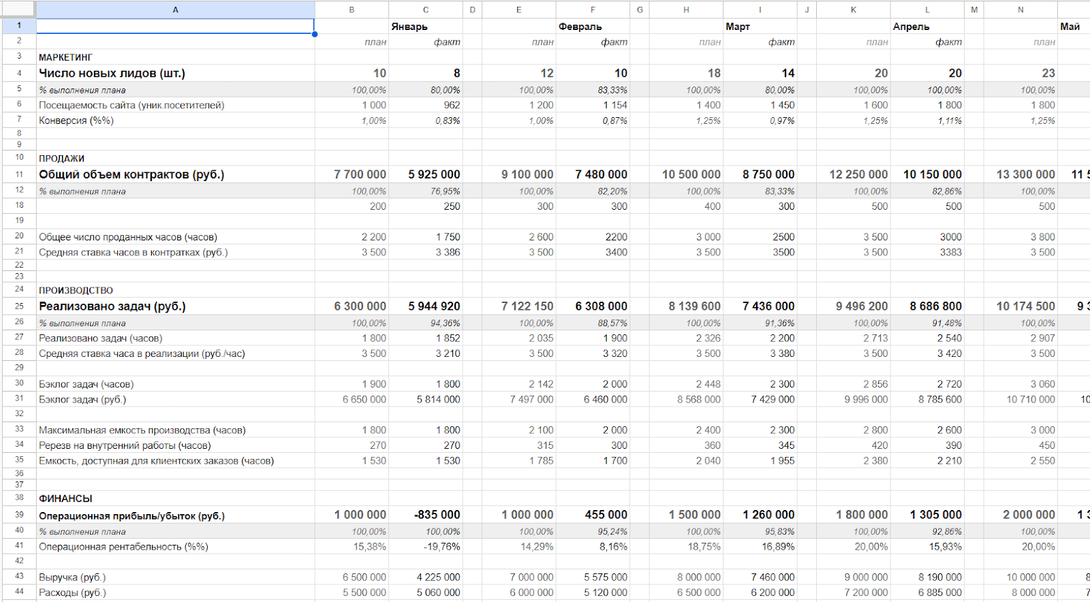
Task: Click the active empty cell A1
Action: point(175,26)
